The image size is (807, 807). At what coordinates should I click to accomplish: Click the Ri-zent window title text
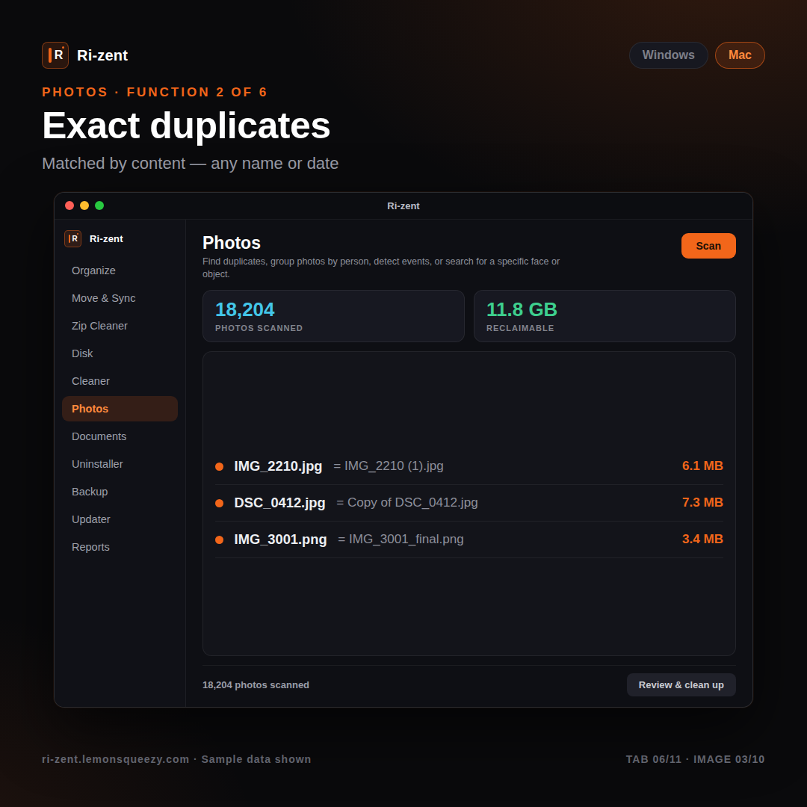pyautogui.click(x=403, y=206)
